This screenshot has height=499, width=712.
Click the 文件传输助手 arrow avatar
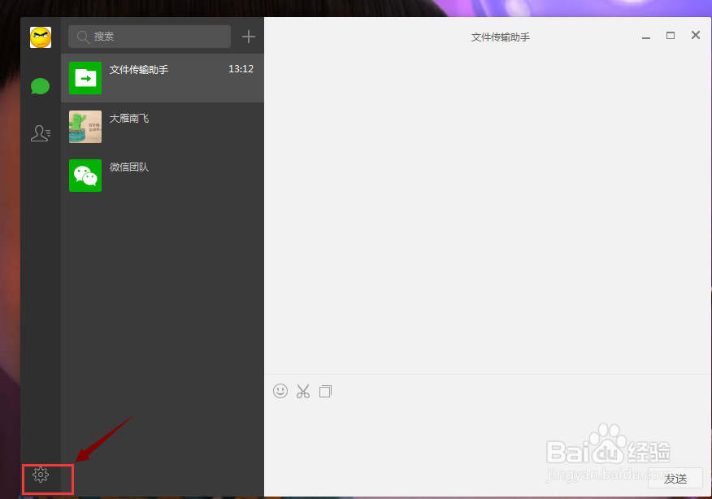85,78
